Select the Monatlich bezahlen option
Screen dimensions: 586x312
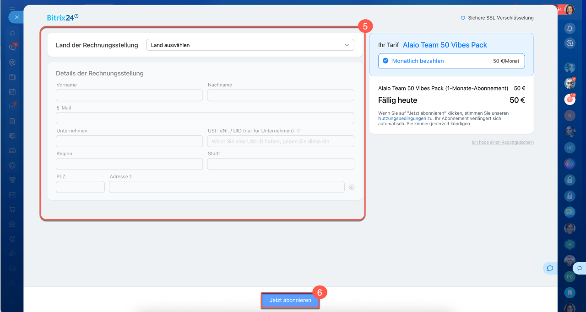coord(451,61)
